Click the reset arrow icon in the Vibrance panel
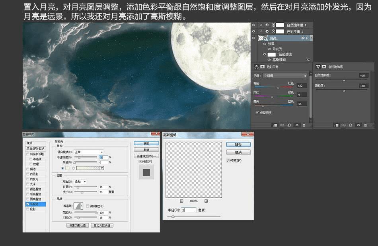The image size is (378, 246). click(x=350, y=125)
